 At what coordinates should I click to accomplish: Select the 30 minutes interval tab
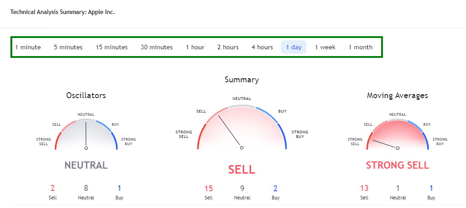(x=157, y=47)
